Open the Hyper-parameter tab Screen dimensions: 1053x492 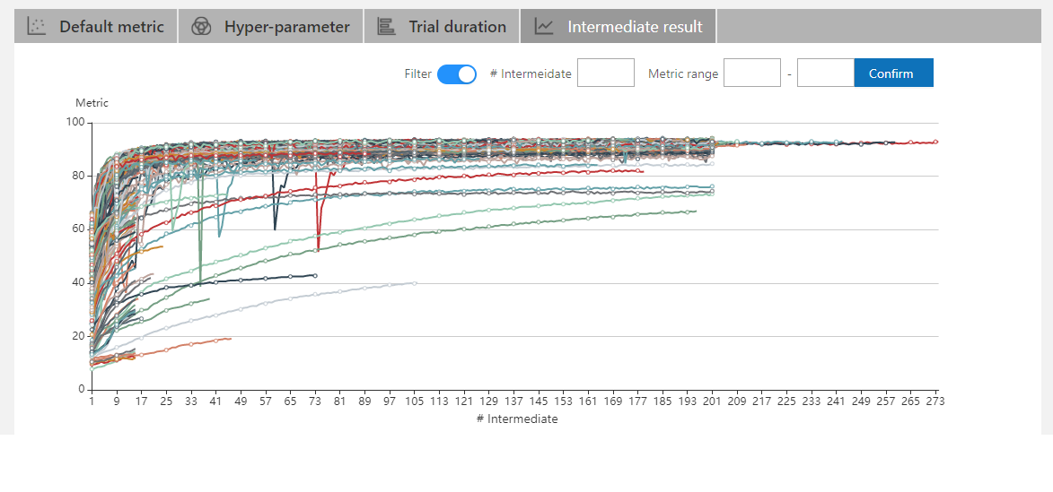(x=286, y=27)
